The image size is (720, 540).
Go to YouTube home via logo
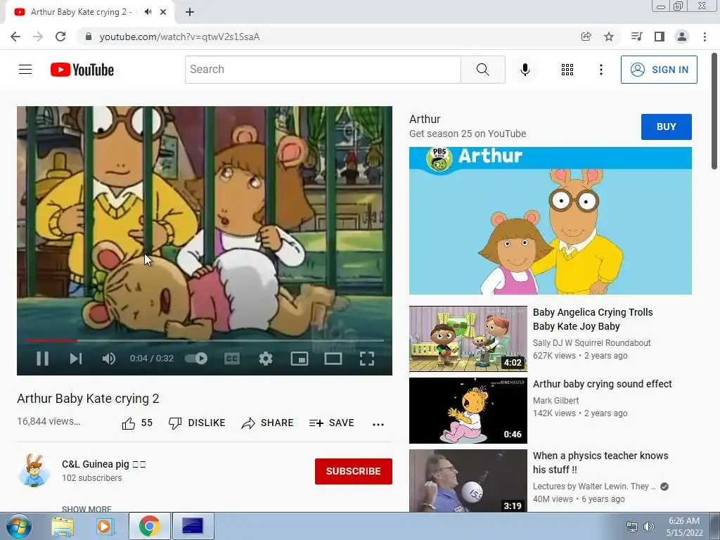point(82,70)
